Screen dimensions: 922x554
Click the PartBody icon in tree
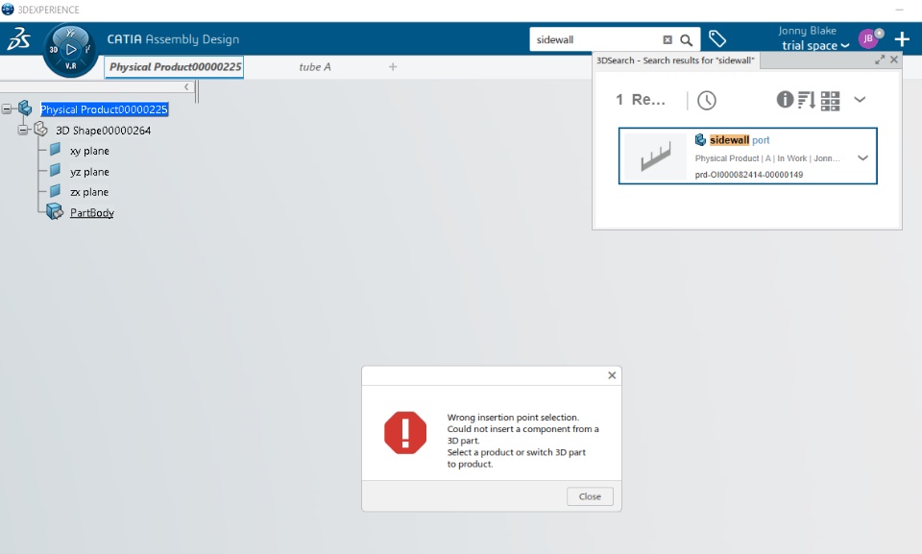point(55,211)
